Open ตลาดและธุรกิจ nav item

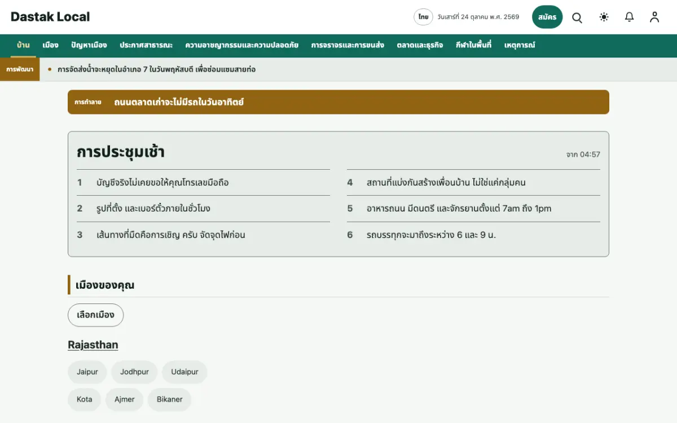pos(420,45)
